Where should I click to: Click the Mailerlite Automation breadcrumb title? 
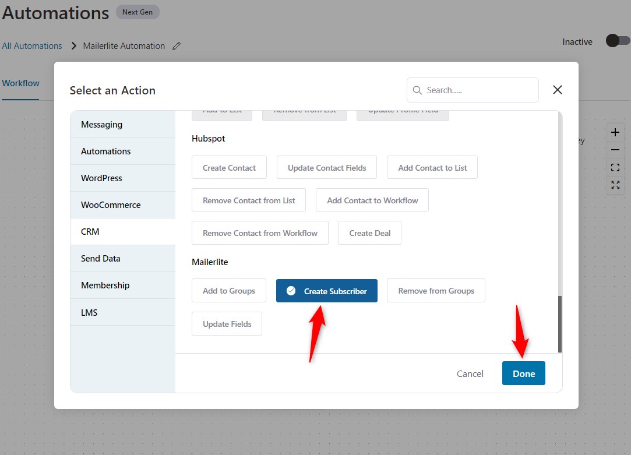point(124,46)
